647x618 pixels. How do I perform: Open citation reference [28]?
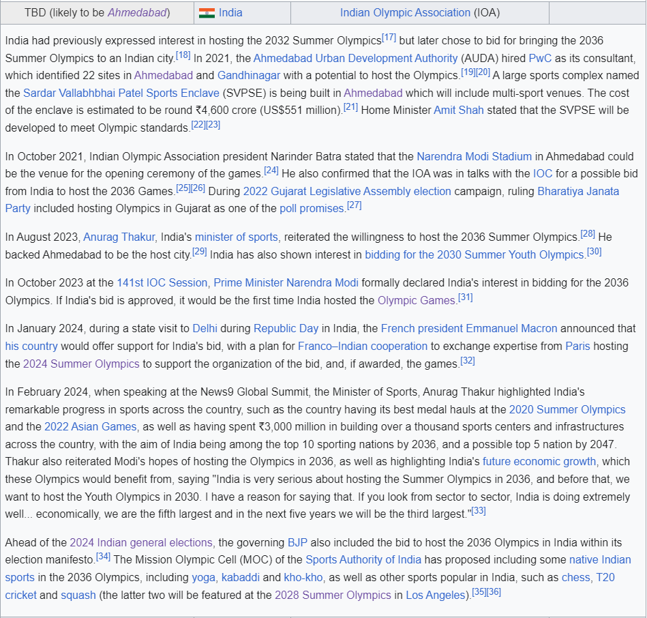(588, 234)
